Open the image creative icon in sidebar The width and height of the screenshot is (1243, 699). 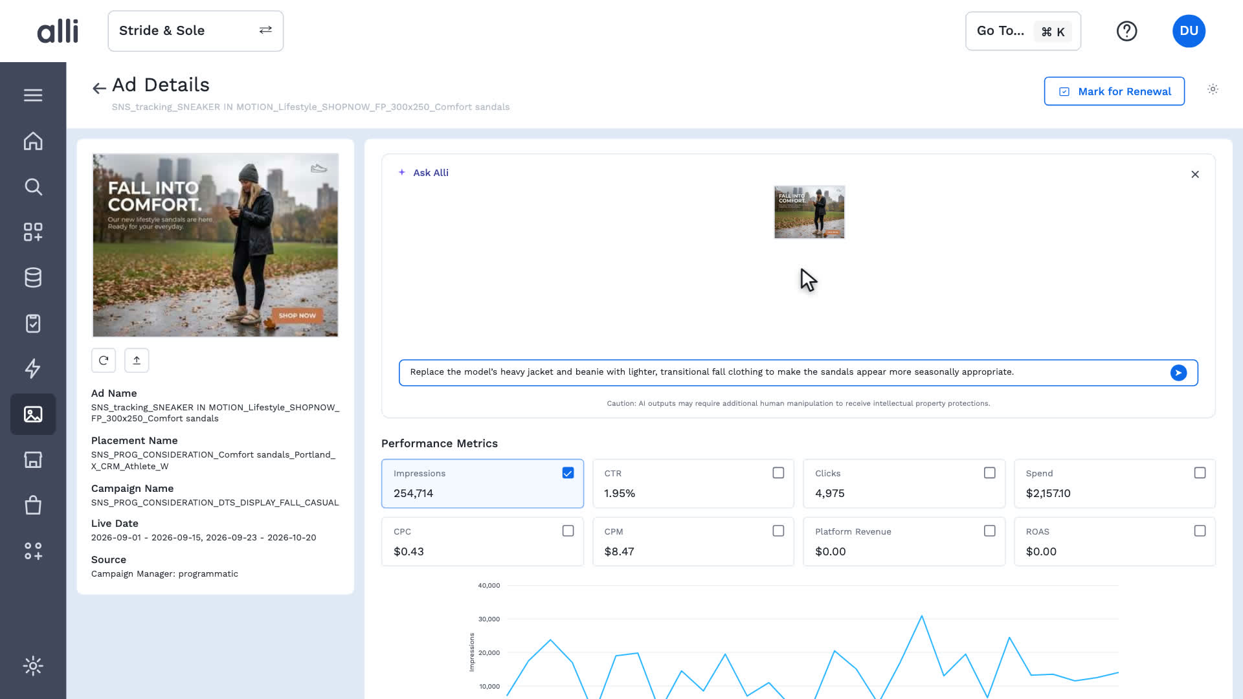coord(33,414)
